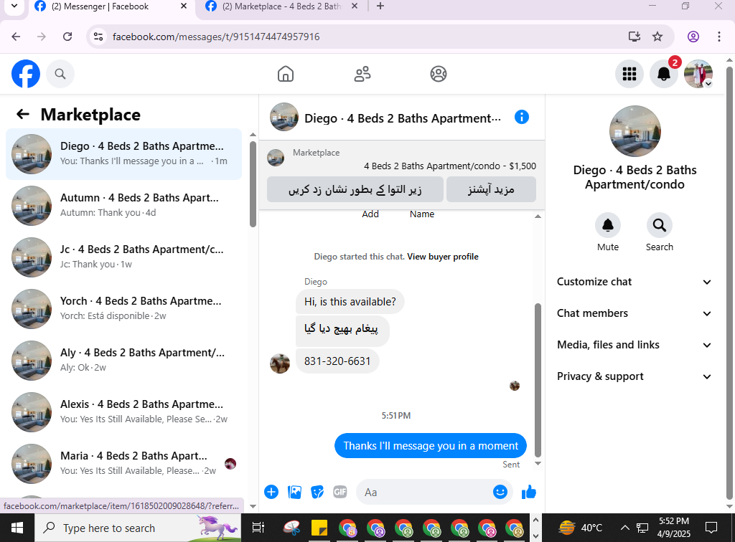Screen dimensions: 735x542
Task: Mute this conversation with the bell icon
Action: point(608,225)
